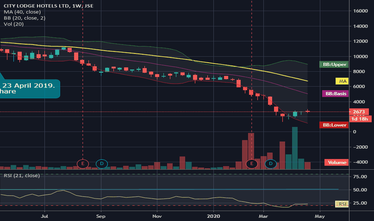Click the Jul label on time axis
This screenshot has height=221, width=374.
pyautogui.click(x=45, y=216)
